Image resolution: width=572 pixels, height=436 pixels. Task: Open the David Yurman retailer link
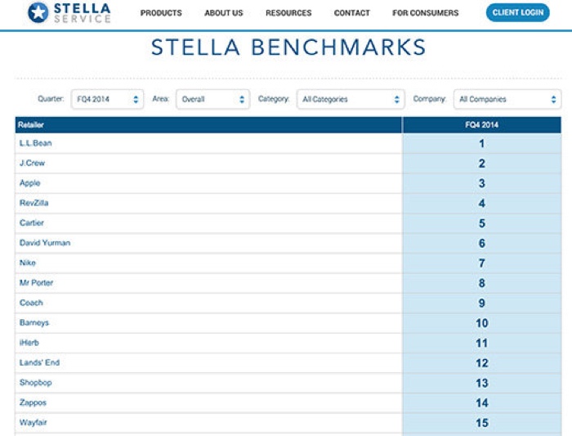(x=45, y=243)
